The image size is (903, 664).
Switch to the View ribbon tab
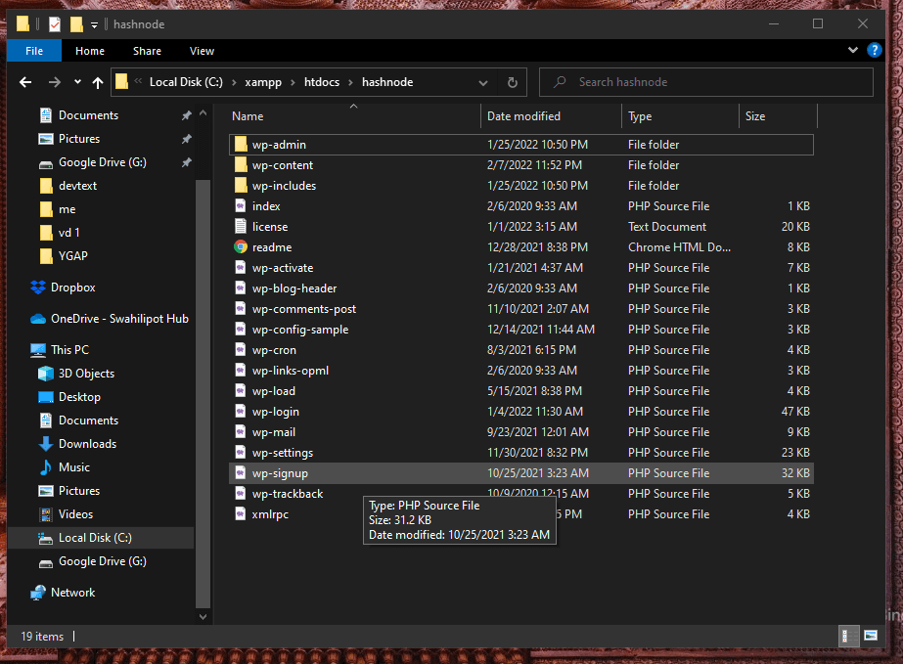pos(202,51)
